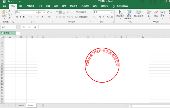Image resolution: width=170 pixels, height=108 pixels.
Task: Copy selection with the copy icon
Action: pyautogui.click(x=9, y=14)
